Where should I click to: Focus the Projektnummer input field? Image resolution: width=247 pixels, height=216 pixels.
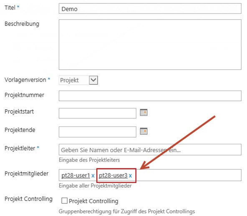(150, 96)
